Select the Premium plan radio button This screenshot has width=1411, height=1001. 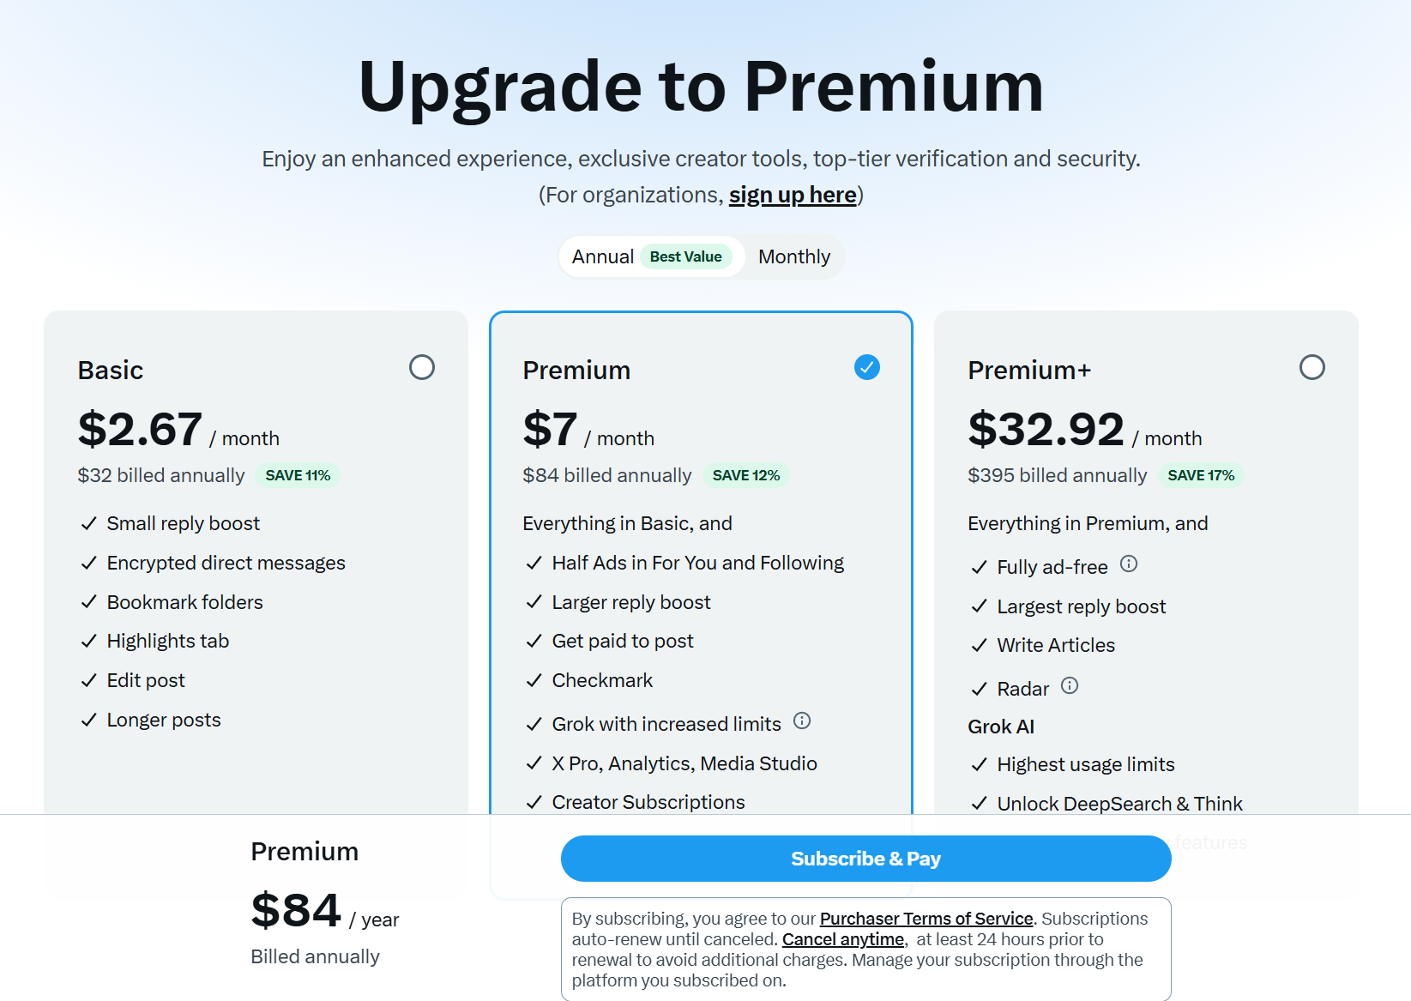[867, 367]
